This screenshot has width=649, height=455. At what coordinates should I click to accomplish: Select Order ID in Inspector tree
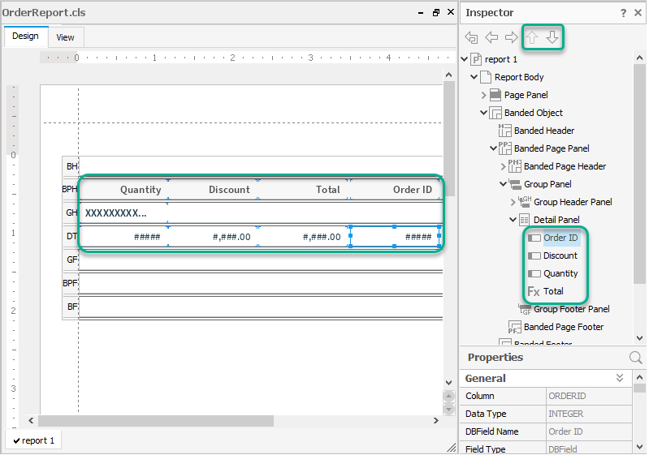560,238
